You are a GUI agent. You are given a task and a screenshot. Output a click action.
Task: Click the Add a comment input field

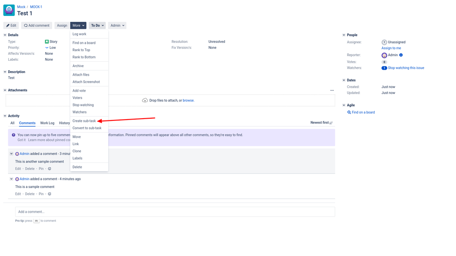(175, 212)
